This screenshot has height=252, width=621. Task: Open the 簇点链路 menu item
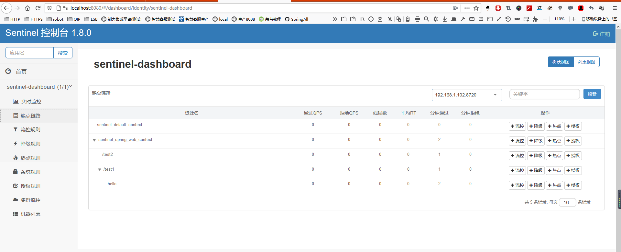(30, 116)
